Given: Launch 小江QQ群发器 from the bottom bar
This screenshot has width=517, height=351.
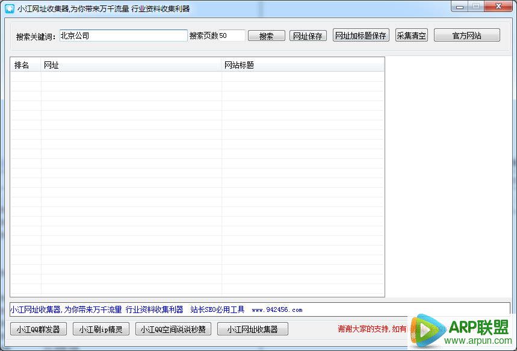Looking at the screenshot, I should coord(39,329).
